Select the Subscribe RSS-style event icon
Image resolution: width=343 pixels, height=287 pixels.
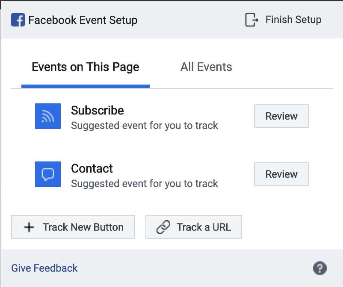coord(48,116)
